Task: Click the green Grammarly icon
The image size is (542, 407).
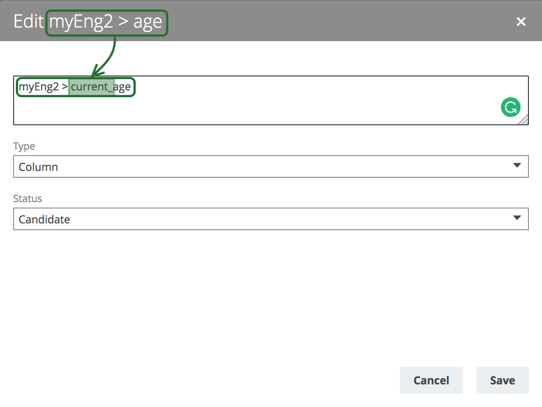Action: pyautogui.click(x=511, y=108)
